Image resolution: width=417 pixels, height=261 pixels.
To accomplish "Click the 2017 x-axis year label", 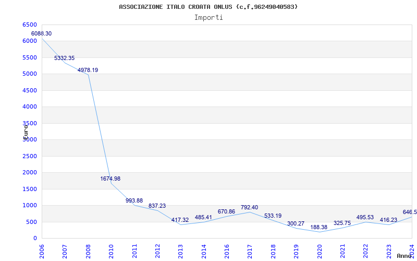I will click(250, 252).
